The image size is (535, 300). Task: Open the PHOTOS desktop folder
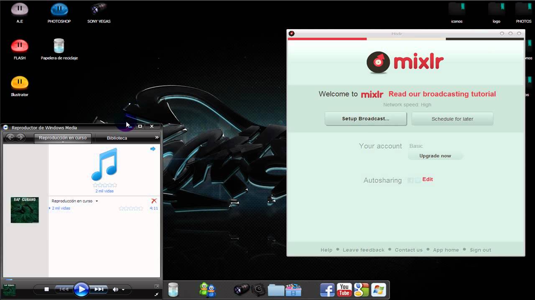[x=524, y=12]
